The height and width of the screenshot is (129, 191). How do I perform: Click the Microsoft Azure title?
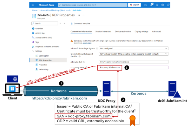47,5
